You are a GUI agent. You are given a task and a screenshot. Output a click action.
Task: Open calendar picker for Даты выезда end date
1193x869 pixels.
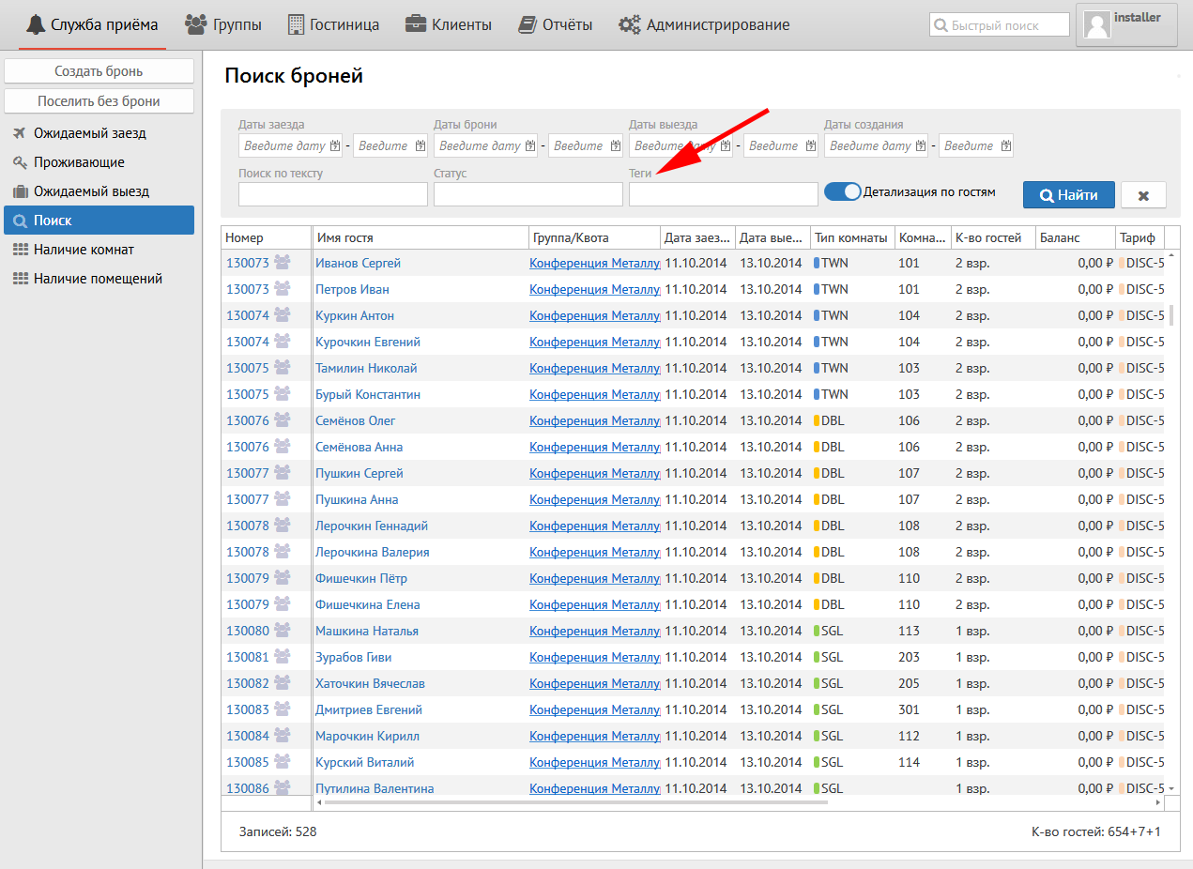tap(811, 146)
